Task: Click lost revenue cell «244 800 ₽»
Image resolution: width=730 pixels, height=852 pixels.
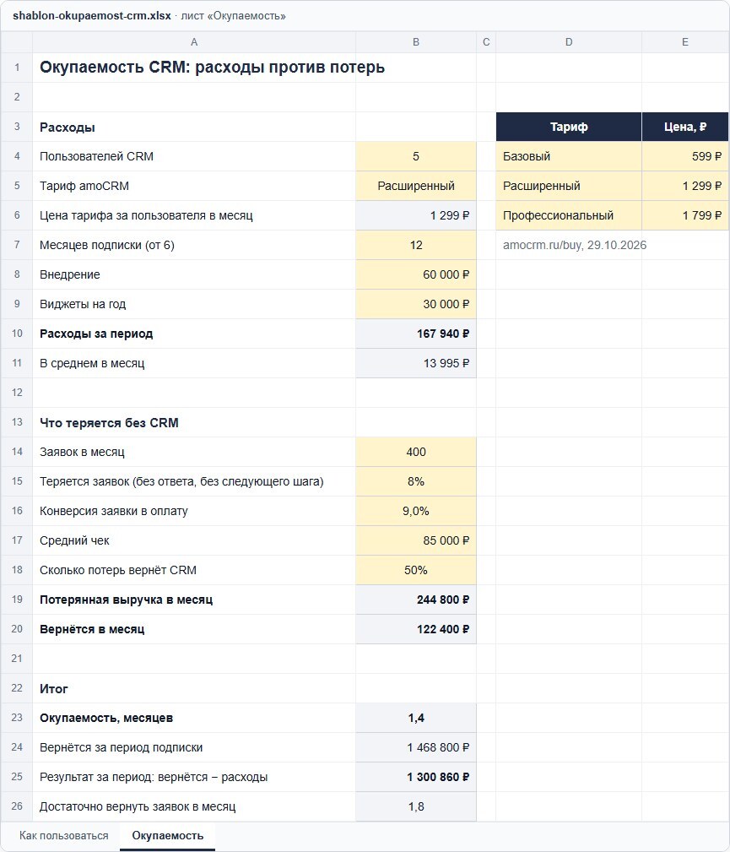Action: [x=416, y=600]
